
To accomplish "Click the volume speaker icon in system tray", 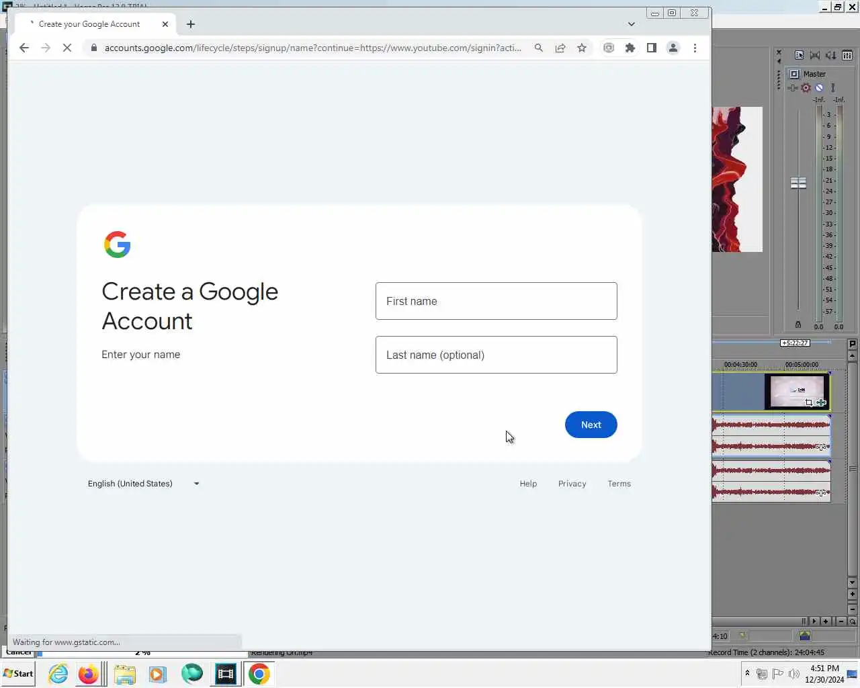I will pos(793,674).
